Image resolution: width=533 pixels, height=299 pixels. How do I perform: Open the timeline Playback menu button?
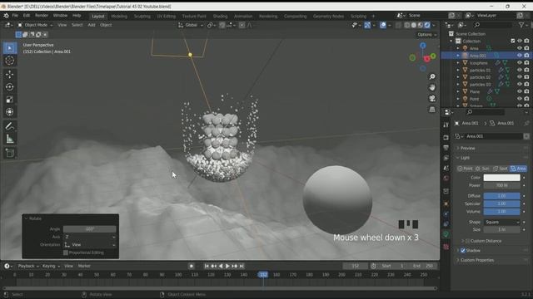(x=27, y=266)
